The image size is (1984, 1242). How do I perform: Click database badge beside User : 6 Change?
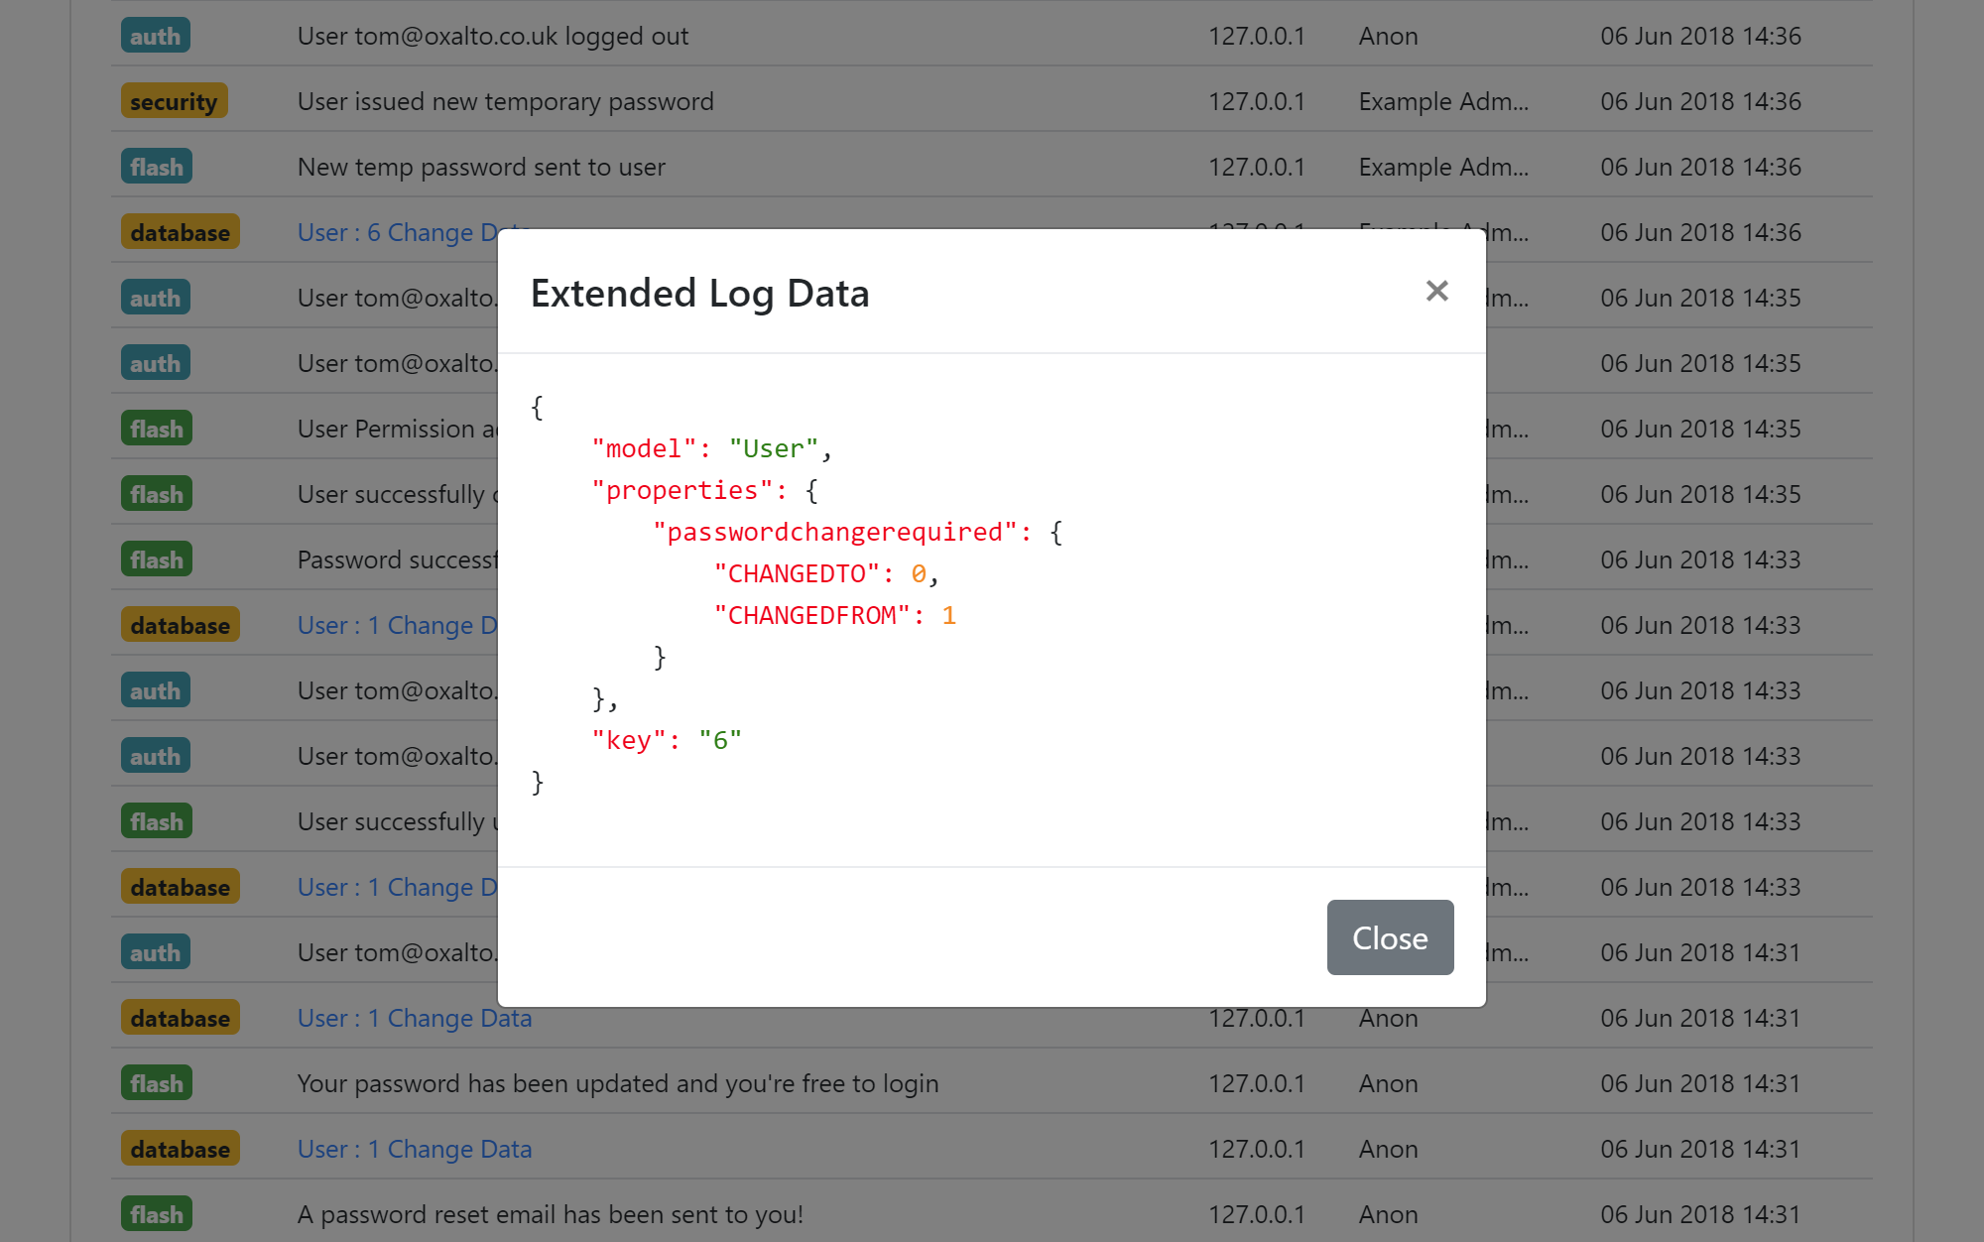[x=180, y=232]
